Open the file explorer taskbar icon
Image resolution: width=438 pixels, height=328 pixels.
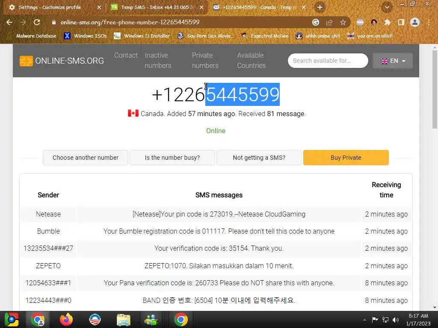point(124,319)
